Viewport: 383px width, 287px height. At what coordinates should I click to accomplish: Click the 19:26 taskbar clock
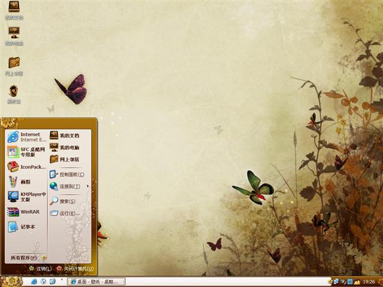(x=369, y=282)
